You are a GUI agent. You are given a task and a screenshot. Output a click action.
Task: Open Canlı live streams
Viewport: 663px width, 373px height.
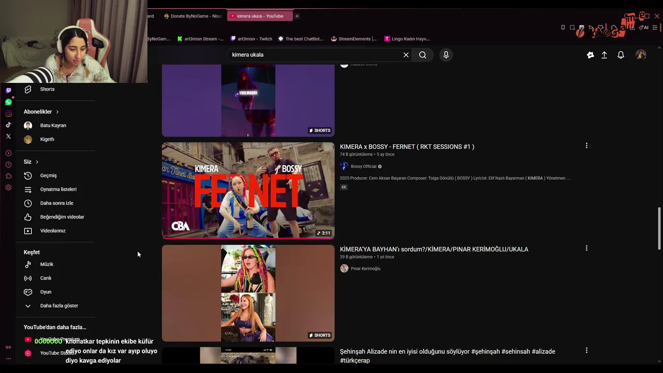(55, 278)
